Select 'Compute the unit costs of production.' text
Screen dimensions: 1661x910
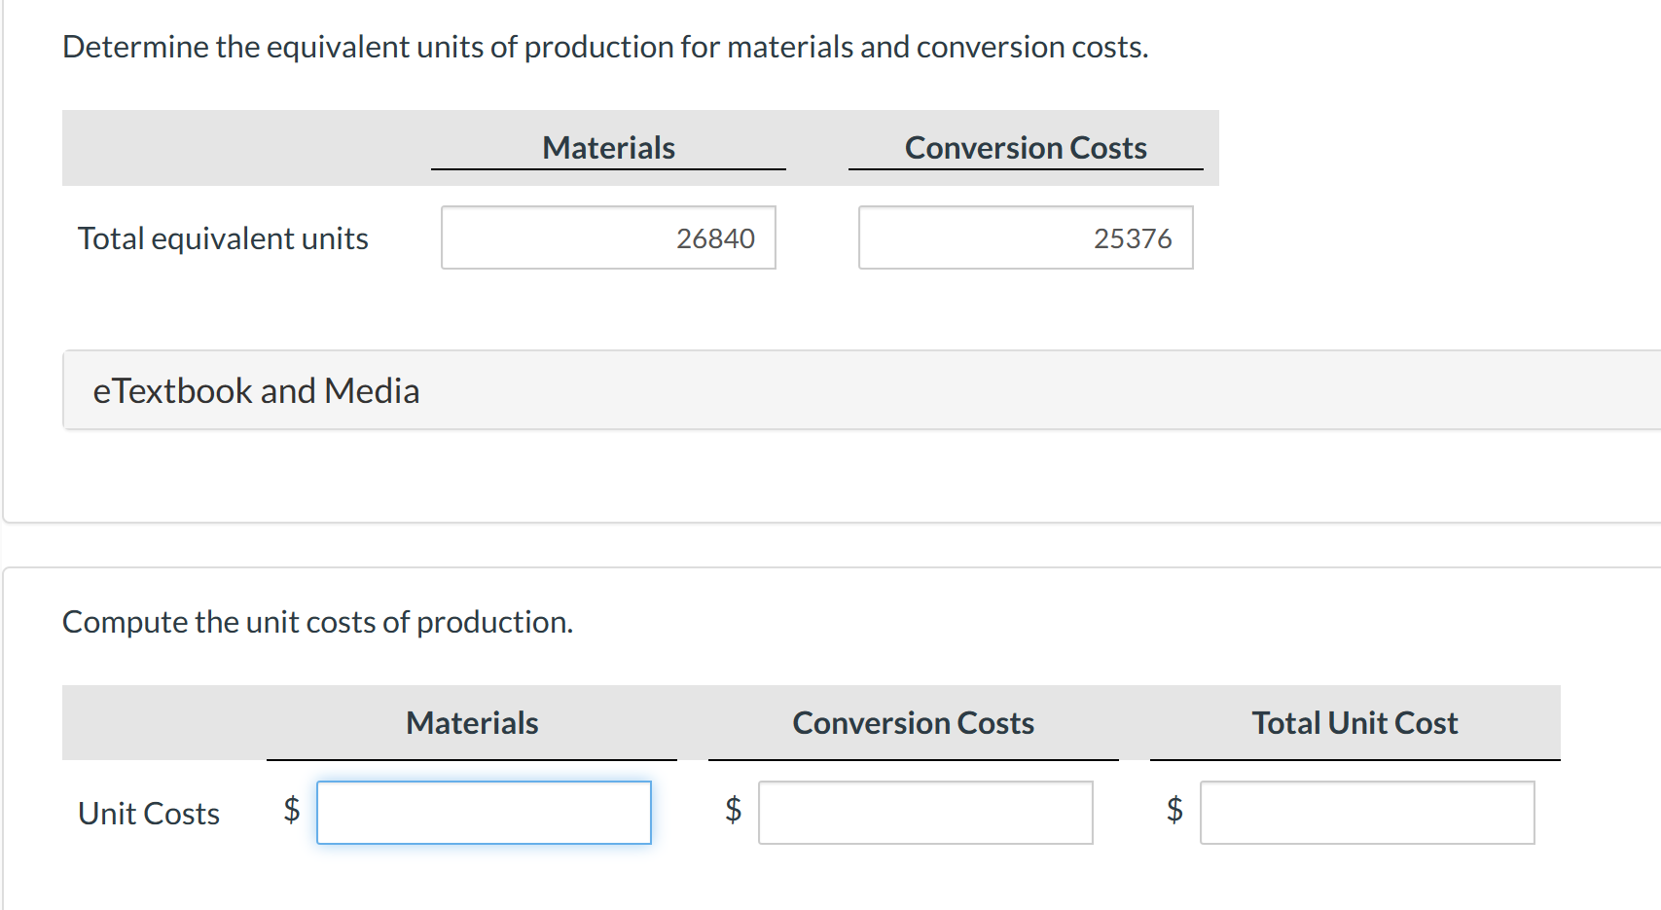(x=317, y=622)
